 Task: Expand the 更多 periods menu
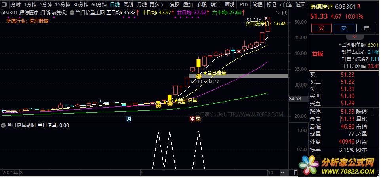(x=156, y=4)
